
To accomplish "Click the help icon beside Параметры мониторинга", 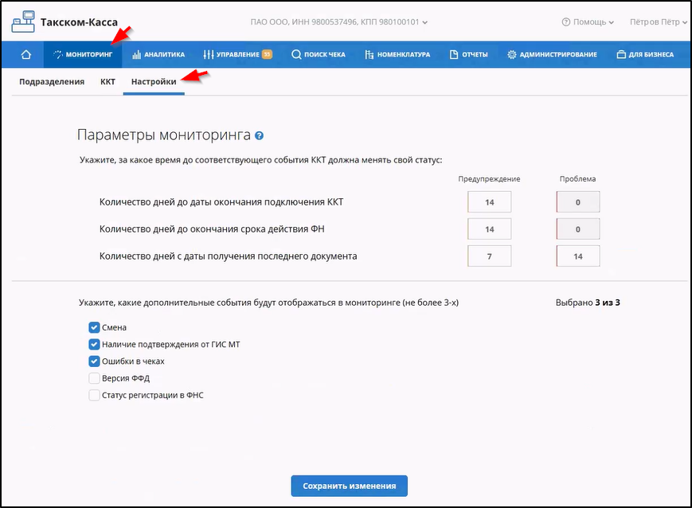I will pos(259,135).
